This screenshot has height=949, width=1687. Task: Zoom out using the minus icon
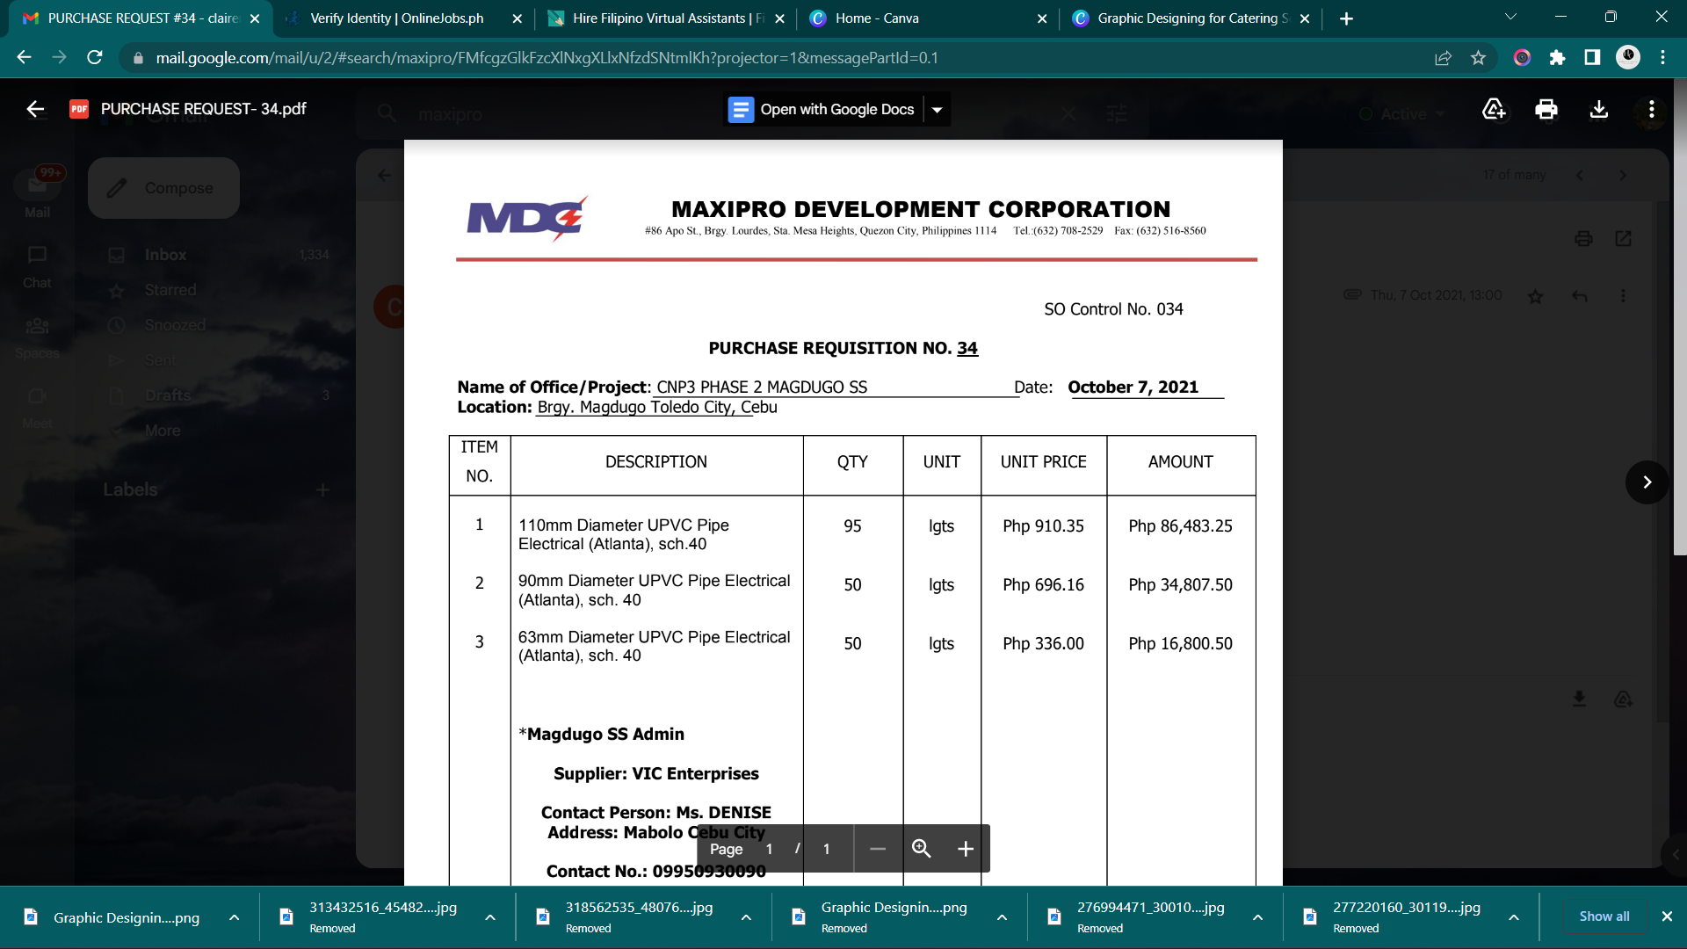tap(877, 849)
